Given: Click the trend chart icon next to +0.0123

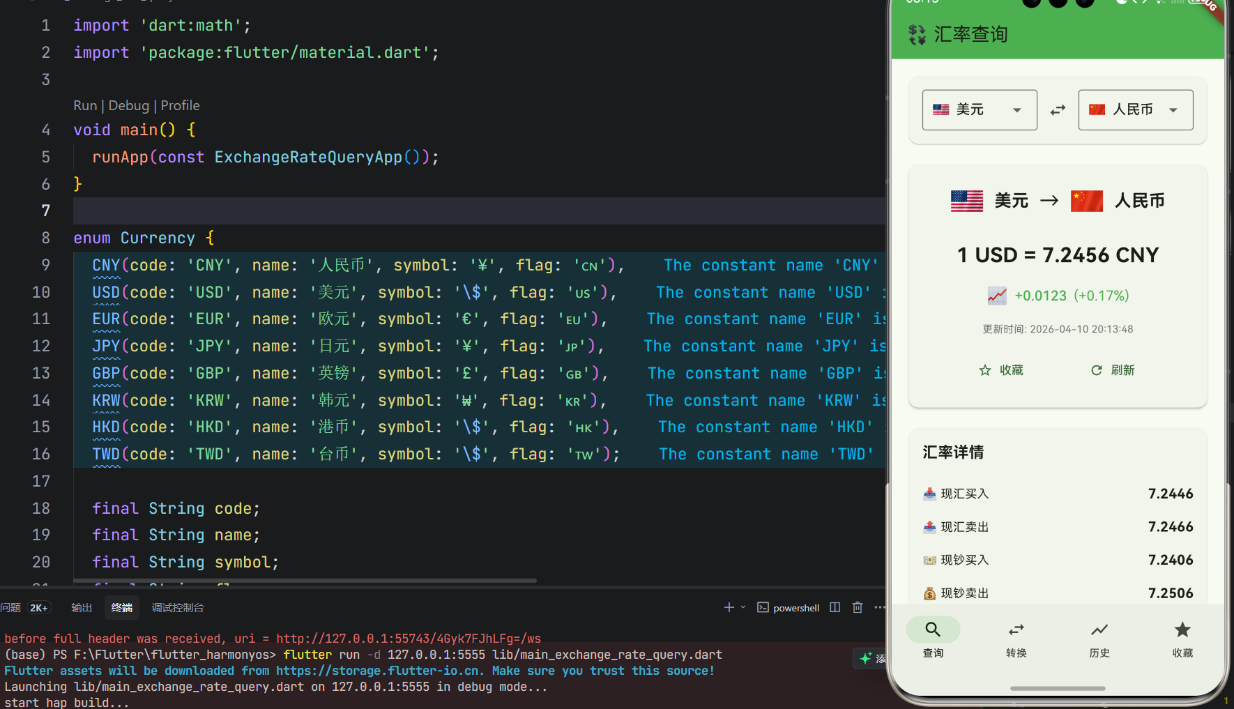Looking at the screenshot, I should coord(997,296).
